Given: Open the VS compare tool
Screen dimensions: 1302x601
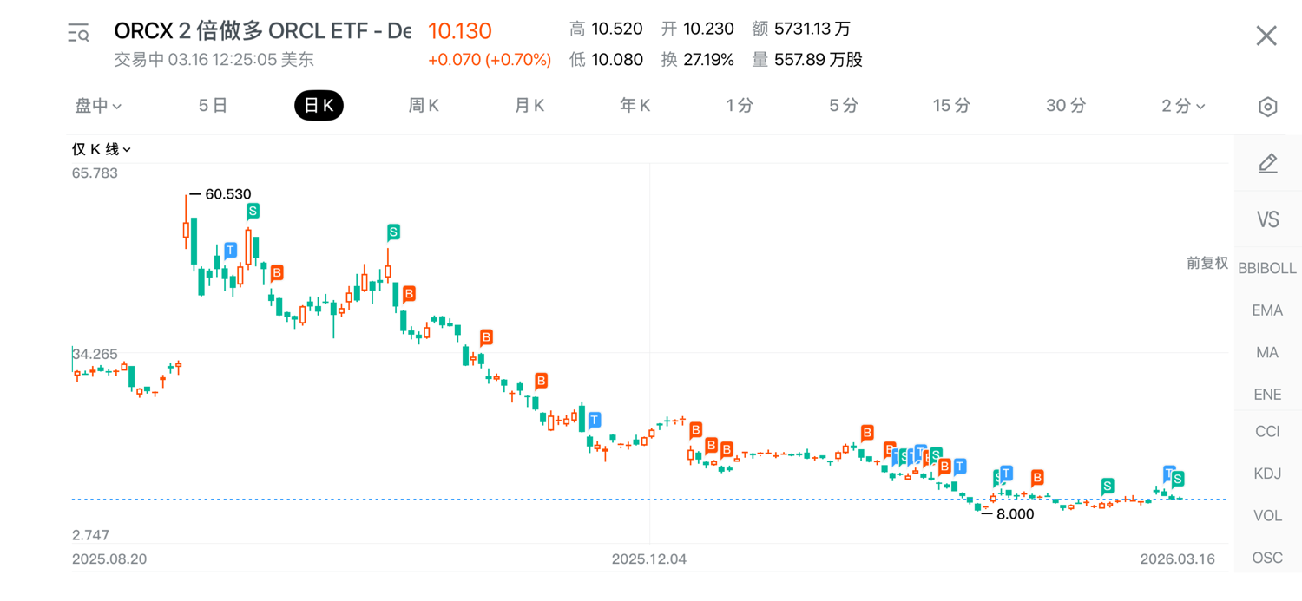Looking at the screenshot, I should [x=1267, y=219].
